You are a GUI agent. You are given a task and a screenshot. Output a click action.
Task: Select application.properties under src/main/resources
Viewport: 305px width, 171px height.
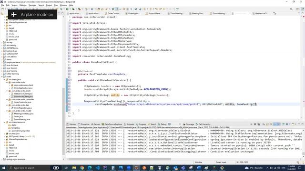[x=20, y=131]
